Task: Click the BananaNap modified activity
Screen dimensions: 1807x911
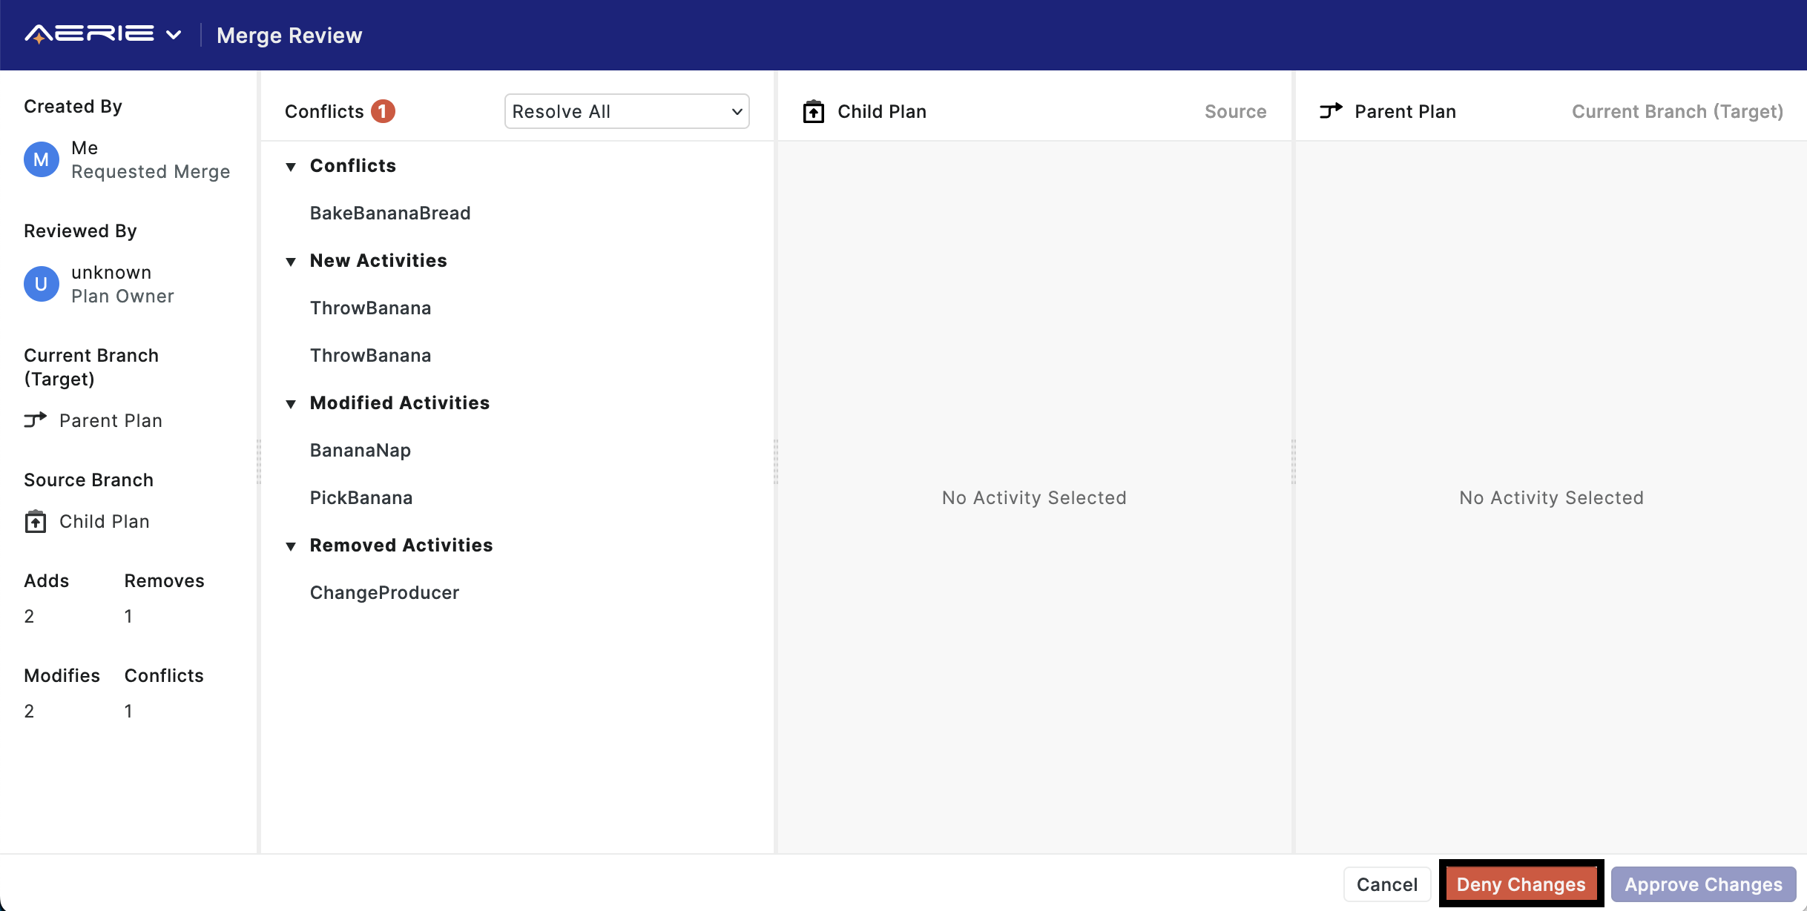Action: [359, 448]
